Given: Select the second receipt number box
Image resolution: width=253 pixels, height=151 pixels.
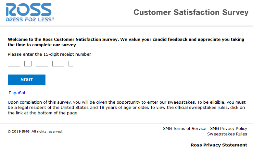Looking at the screenshot, I should point(28,64).
